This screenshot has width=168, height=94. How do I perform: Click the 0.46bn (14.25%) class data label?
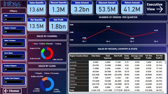pyautogui.click(x=37, y=77)
